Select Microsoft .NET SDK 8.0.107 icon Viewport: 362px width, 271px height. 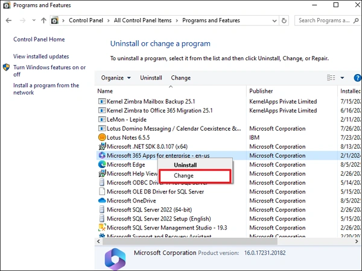[x=102, y=146]
